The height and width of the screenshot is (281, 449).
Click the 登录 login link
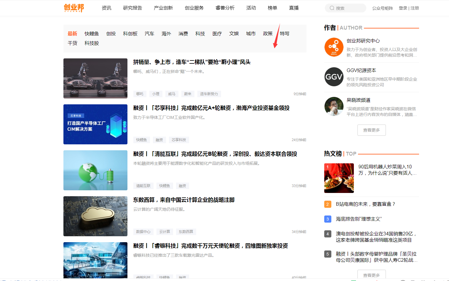[x=403, y=8]
